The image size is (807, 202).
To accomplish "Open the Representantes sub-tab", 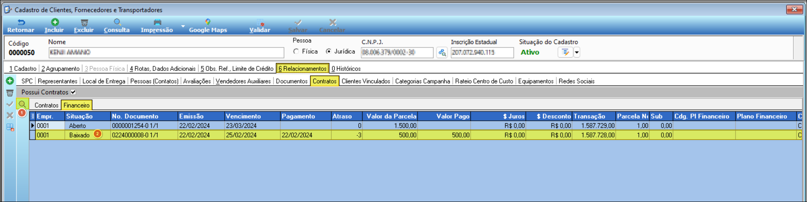I will point(58,81).
